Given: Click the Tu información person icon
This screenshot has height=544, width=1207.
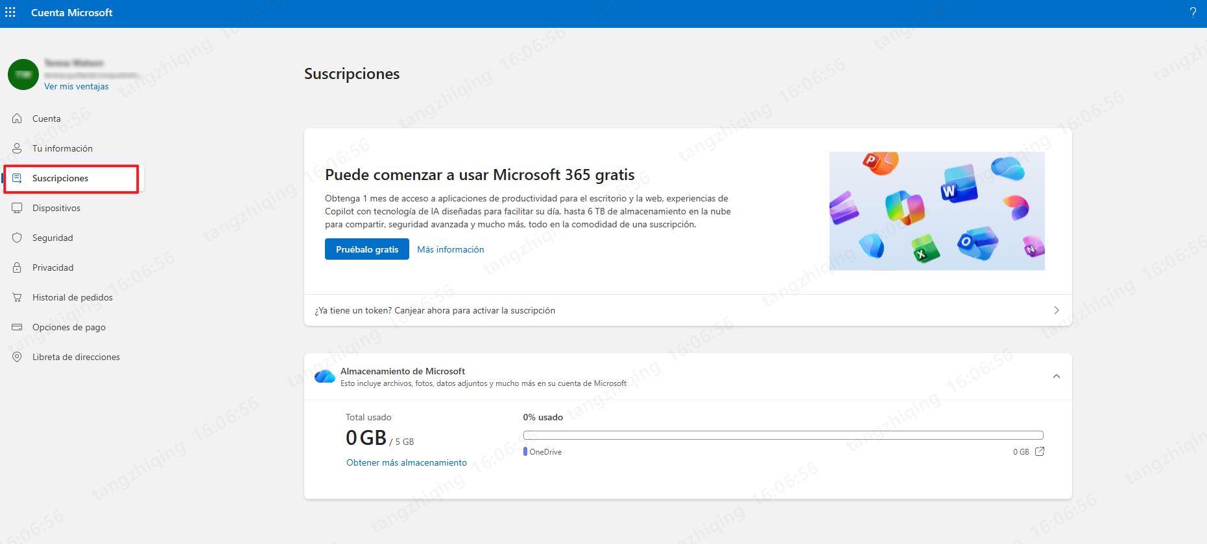Looking at the screenshot, I should [17, 148].
